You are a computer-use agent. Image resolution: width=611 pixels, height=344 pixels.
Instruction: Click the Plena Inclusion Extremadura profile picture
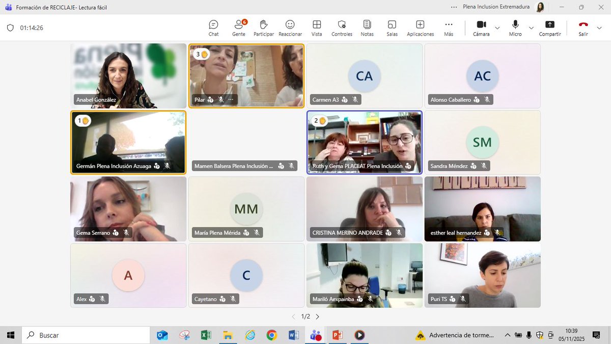(x=540, y=7)
